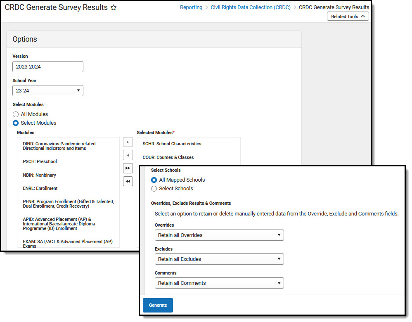
Task: Select COUR: Courses & Classes module
Action: coord(168,157)
